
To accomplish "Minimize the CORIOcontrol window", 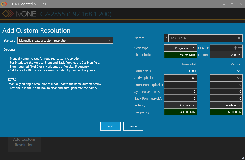I will click(x=224, y=4).
